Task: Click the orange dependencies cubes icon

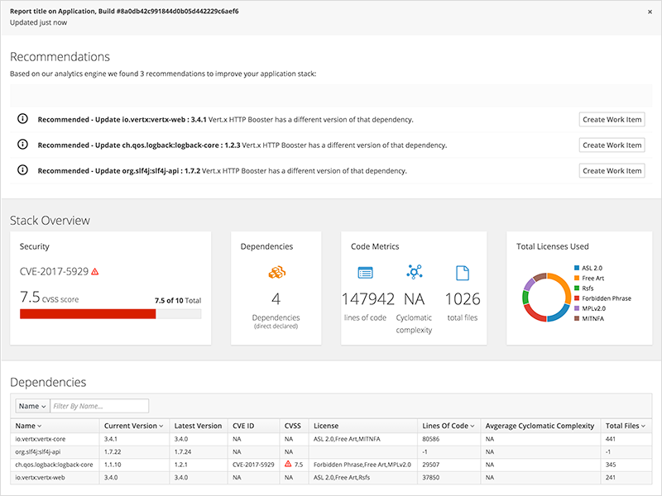Action: pos(276,272)
